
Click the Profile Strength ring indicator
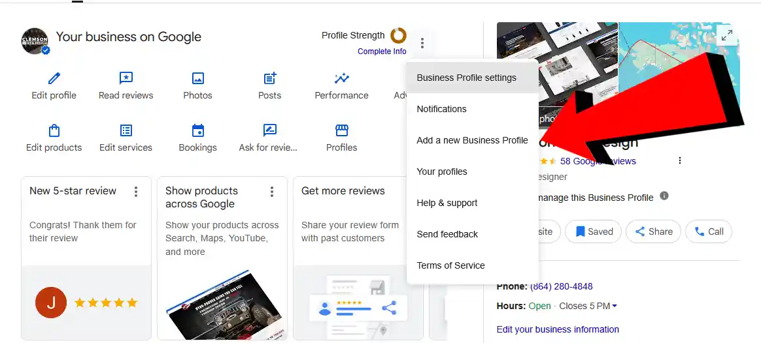tap(398, 35)
